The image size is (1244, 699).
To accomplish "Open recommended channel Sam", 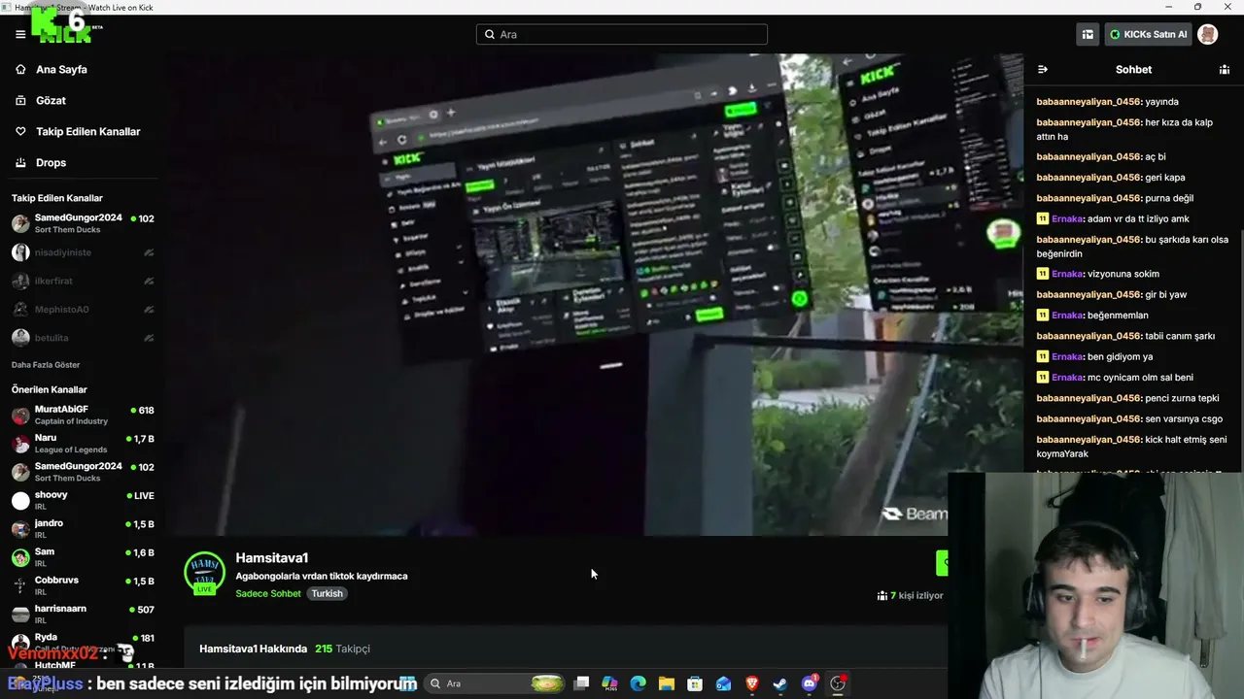I will pyautogui.click(x=83, y=557).
